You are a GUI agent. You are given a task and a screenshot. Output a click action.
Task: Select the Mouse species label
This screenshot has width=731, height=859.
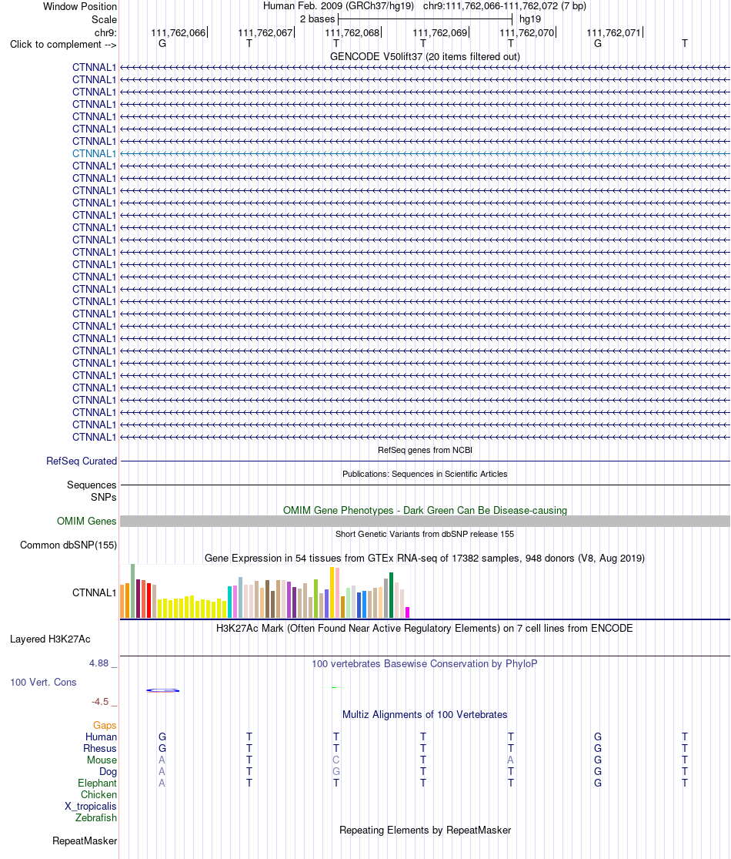pos(102,760)
